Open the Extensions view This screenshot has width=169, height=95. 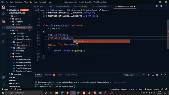click(x=3, y=35)
